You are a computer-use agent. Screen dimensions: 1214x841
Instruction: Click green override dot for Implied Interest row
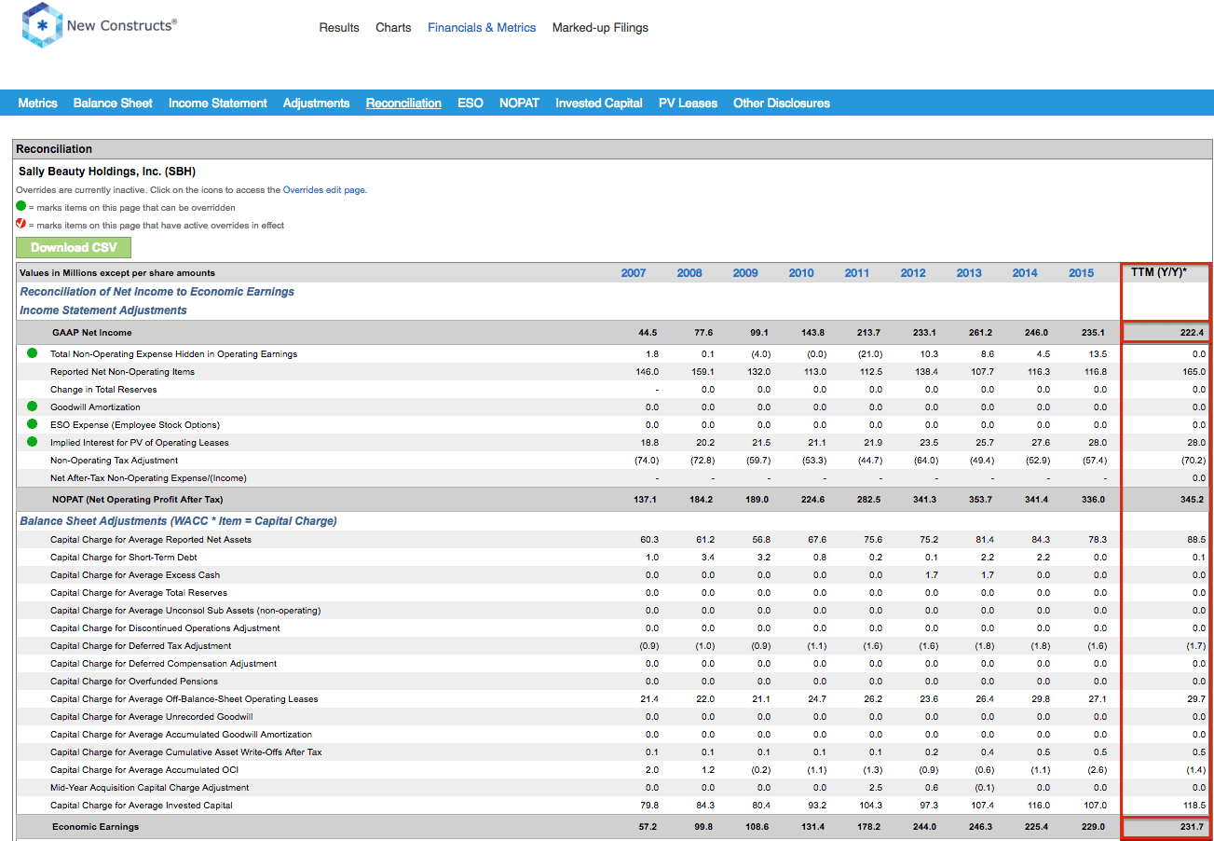[x=33, y=442]
